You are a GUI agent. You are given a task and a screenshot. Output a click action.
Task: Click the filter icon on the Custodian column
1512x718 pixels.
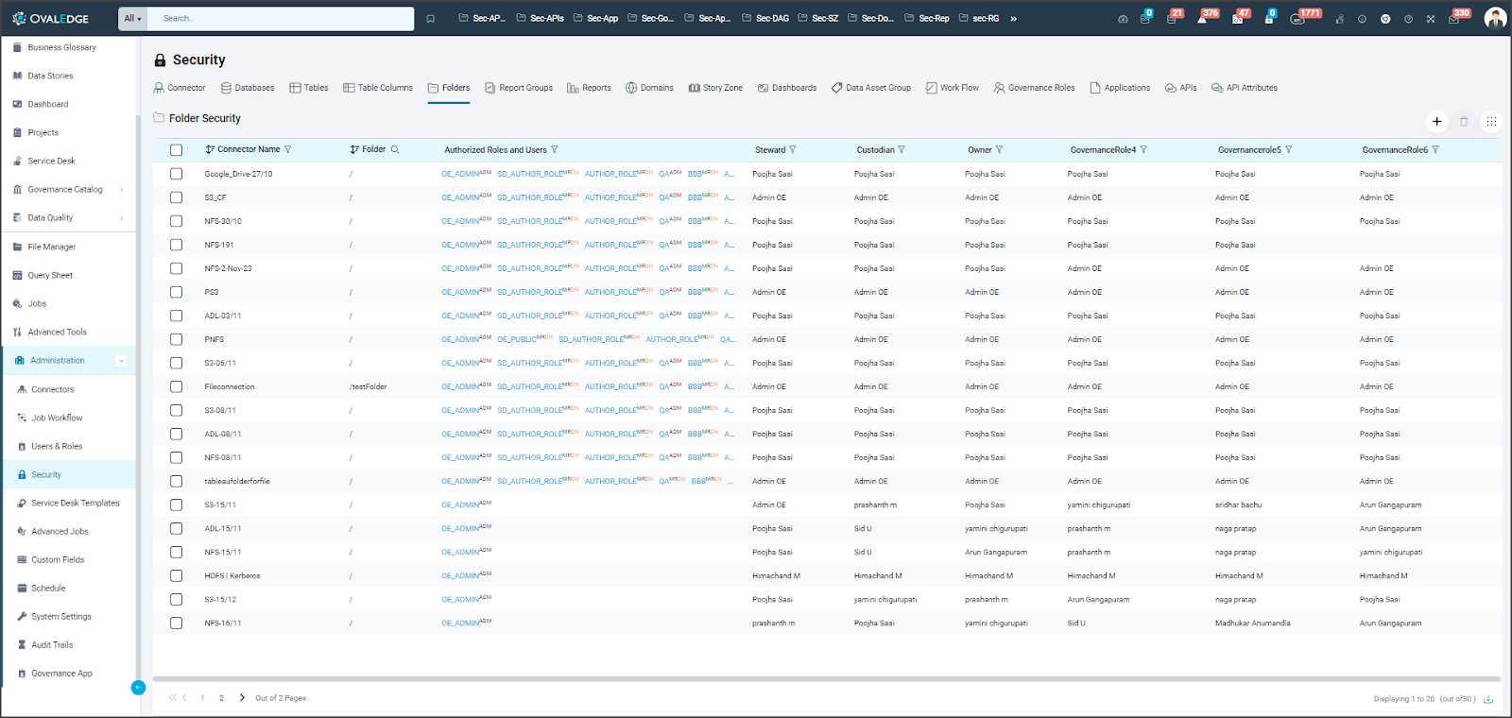click(x=902, y=149)
